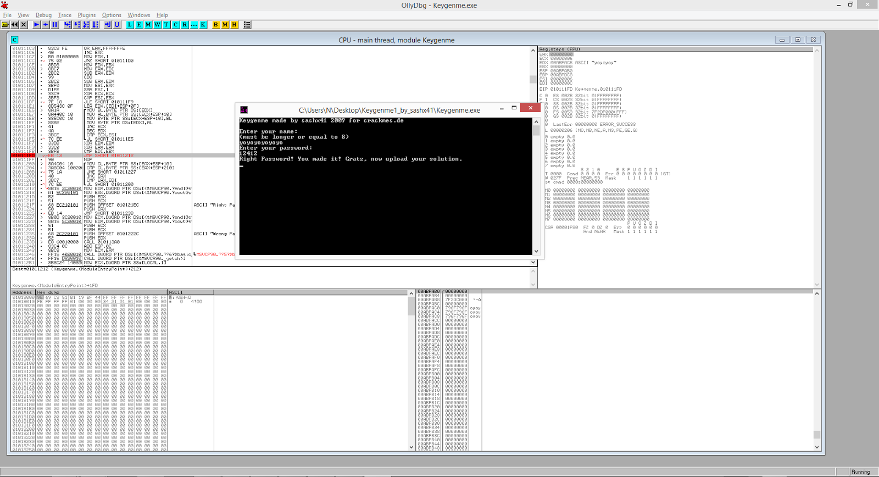This screenshot has height=477, width=879.
Task: Restart the program with rewind icon
Action: [x=14, y=25]
